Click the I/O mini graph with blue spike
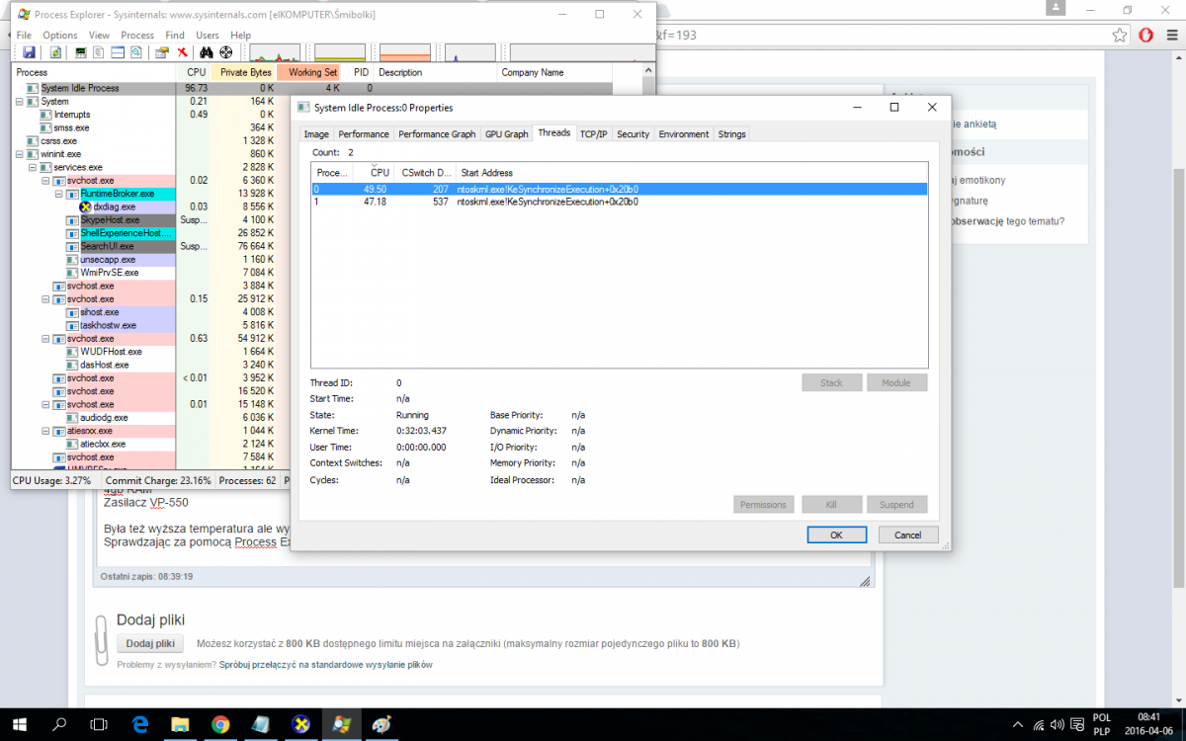 pyautogui.click(x=470, y=52)
